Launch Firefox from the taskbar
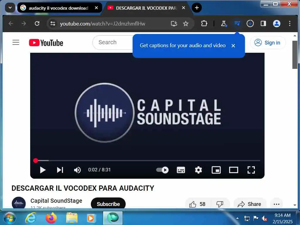 coord(51,218)
